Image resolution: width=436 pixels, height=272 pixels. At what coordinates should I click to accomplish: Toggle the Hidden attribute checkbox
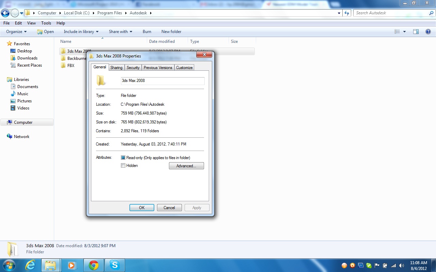(123, 166)
